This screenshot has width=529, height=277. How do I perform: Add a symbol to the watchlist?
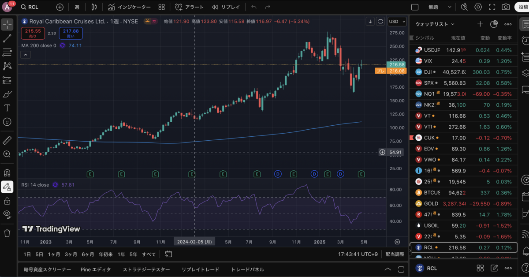coord(480,24)
